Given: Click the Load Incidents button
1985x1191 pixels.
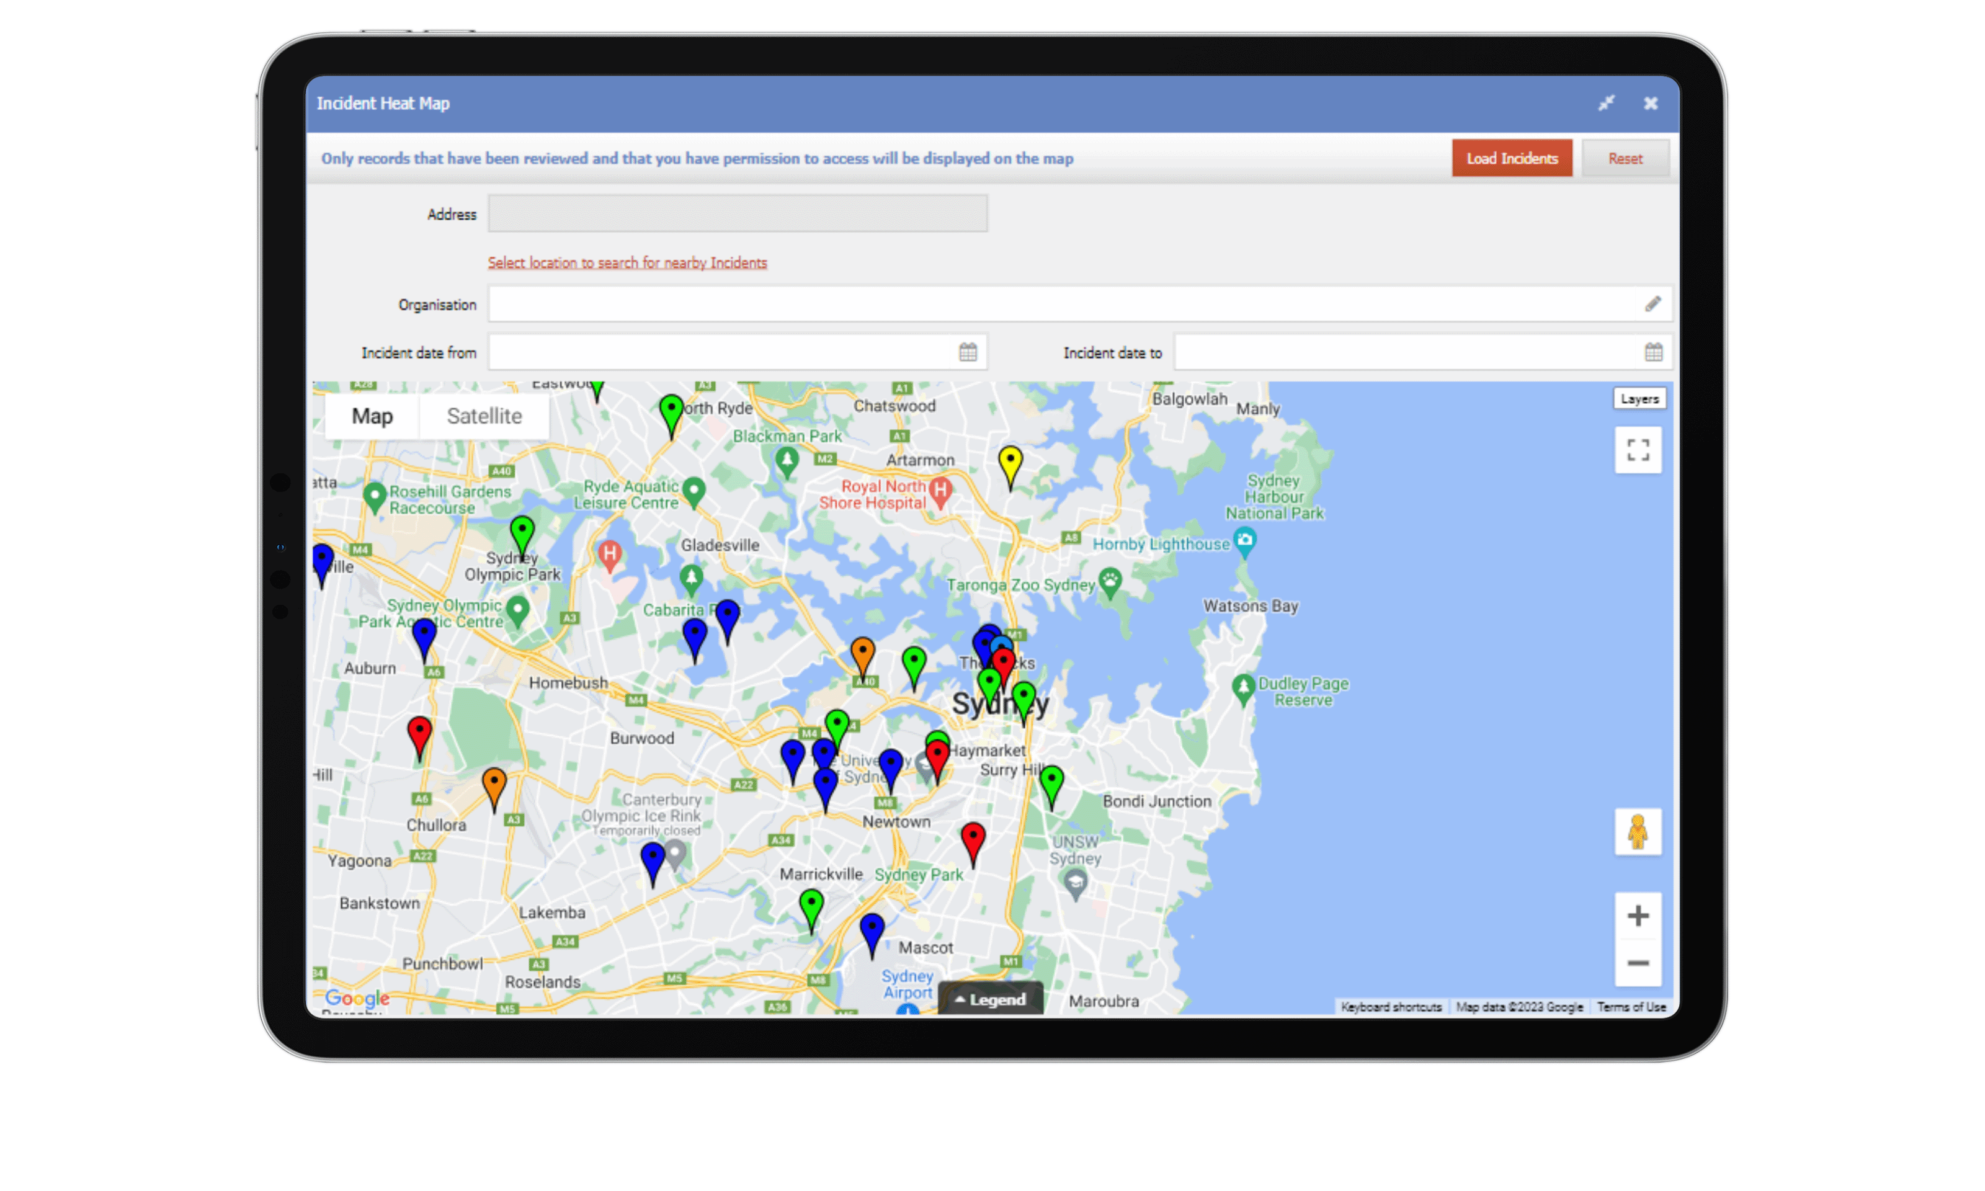Looking at the screenshot, I should [x=1512, y=158].
